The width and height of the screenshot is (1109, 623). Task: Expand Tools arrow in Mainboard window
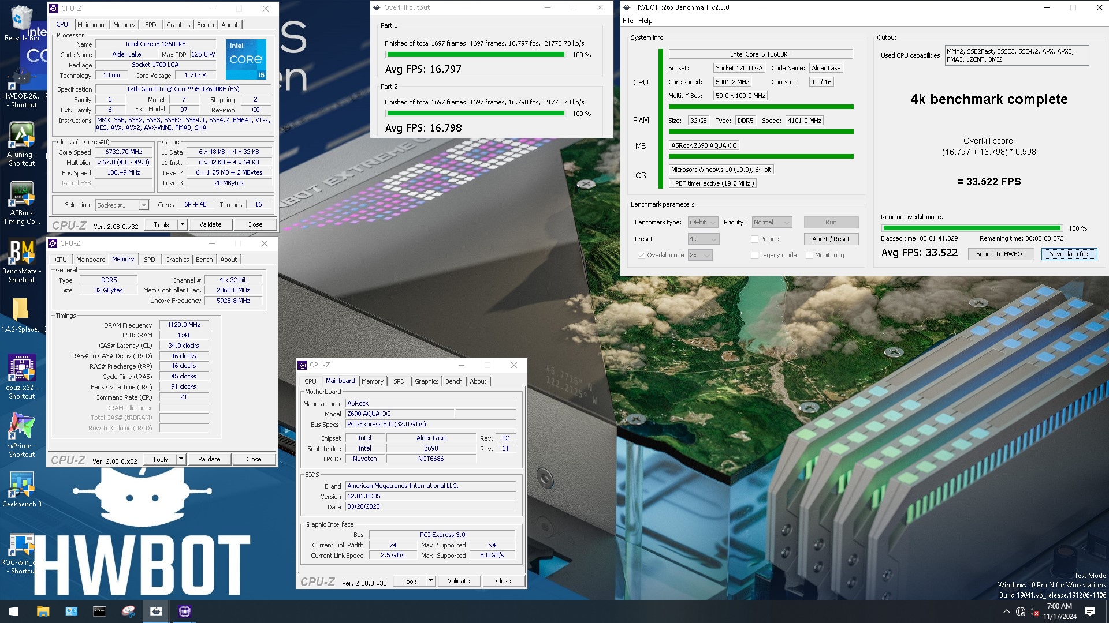(430, 581)
